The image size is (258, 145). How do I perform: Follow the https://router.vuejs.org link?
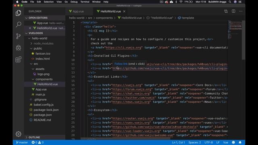pyautogui.click(x=133, y=118)
